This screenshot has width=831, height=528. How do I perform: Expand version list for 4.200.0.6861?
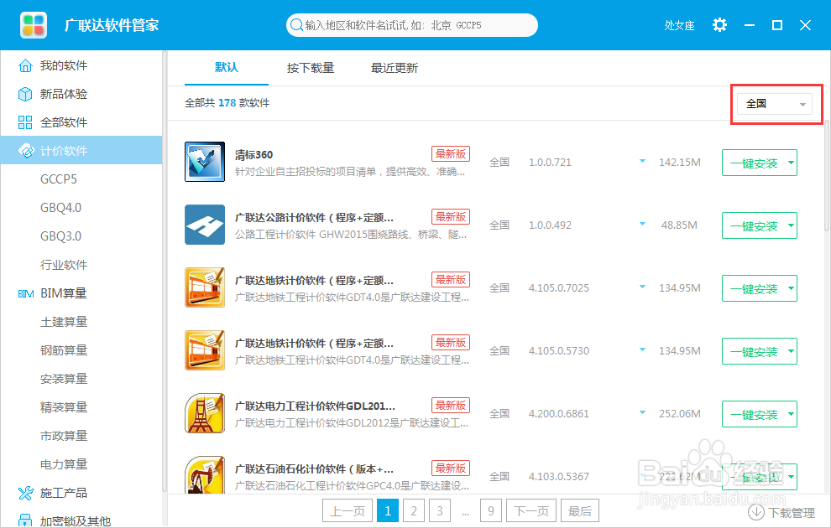coord(642,412)
